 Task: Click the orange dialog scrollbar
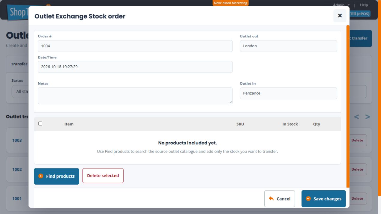pyautogui.click(x=348, y=106)
